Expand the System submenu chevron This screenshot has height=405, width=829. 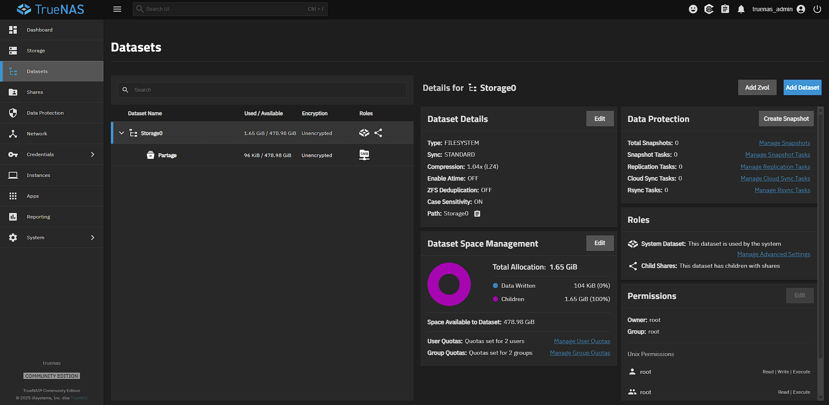click(x=93, y=238)
